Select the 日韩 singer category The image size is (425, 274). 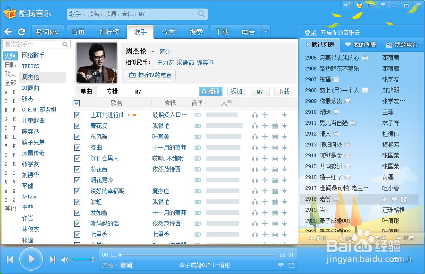click(x=10, y=65)
